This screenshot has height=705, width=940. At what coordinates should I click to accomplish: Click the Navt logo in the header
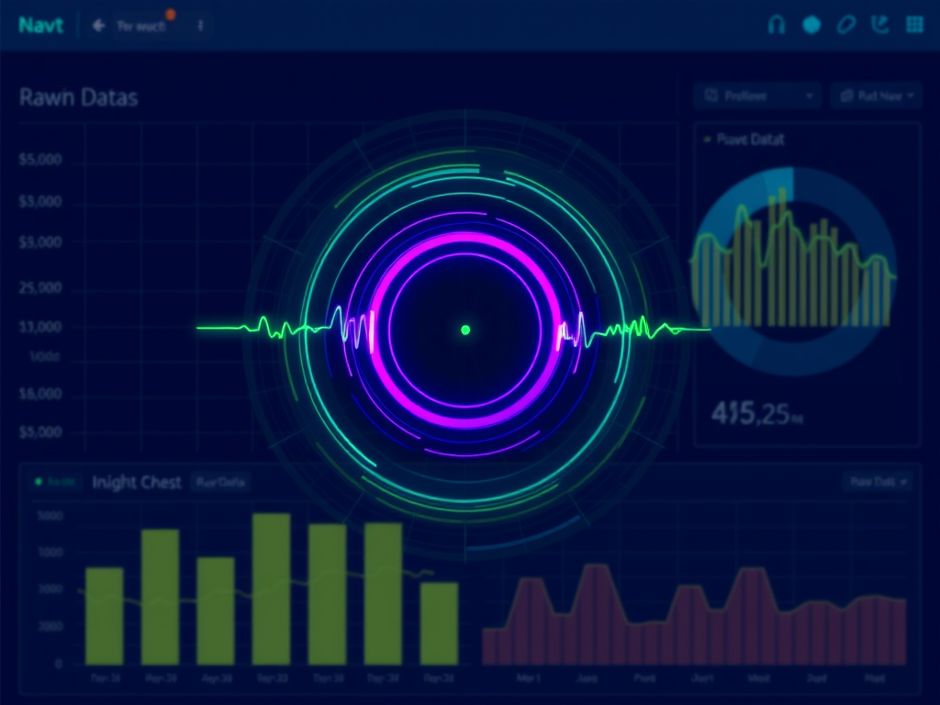point(41,26)
